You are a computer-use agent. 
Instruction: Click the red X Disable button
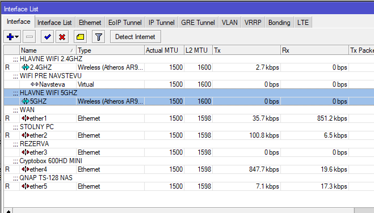(x=62, y=37)
